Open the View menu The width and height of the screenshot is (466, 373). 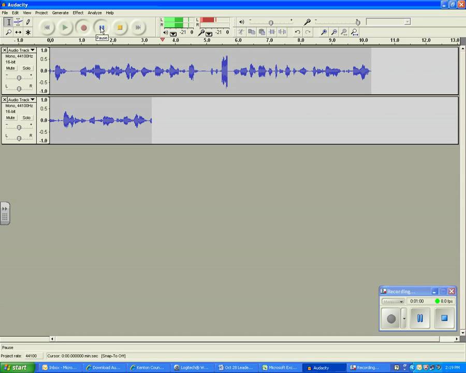point(27,13)
